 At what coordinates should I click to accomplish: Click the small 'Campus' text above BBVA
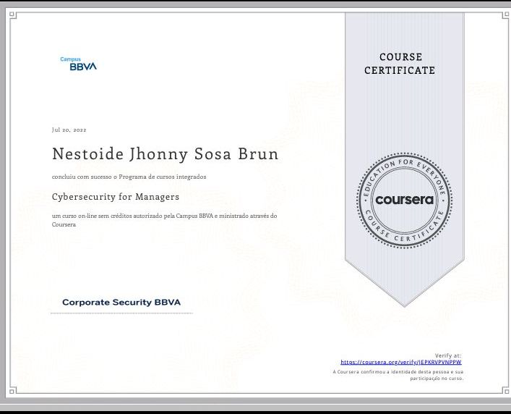coord(70,59)
